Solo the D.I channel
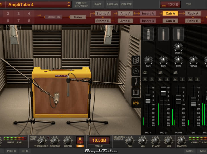This screenshot has width=207, height=154. tap(197, 79)
